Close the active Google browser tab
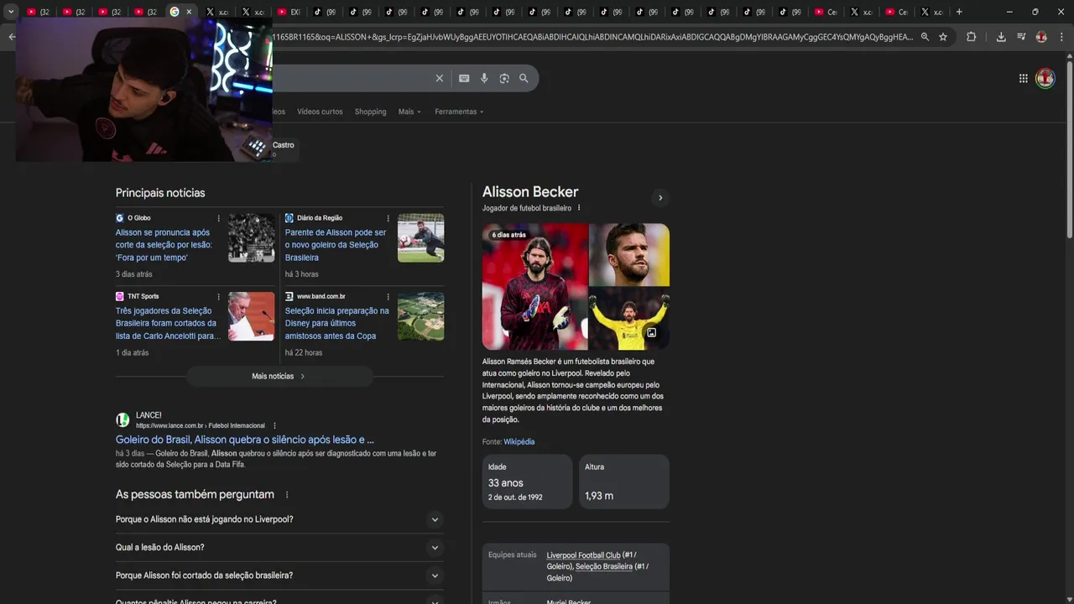The width and height of the screenshot is (1074, 604). click(x=189, y=12)
